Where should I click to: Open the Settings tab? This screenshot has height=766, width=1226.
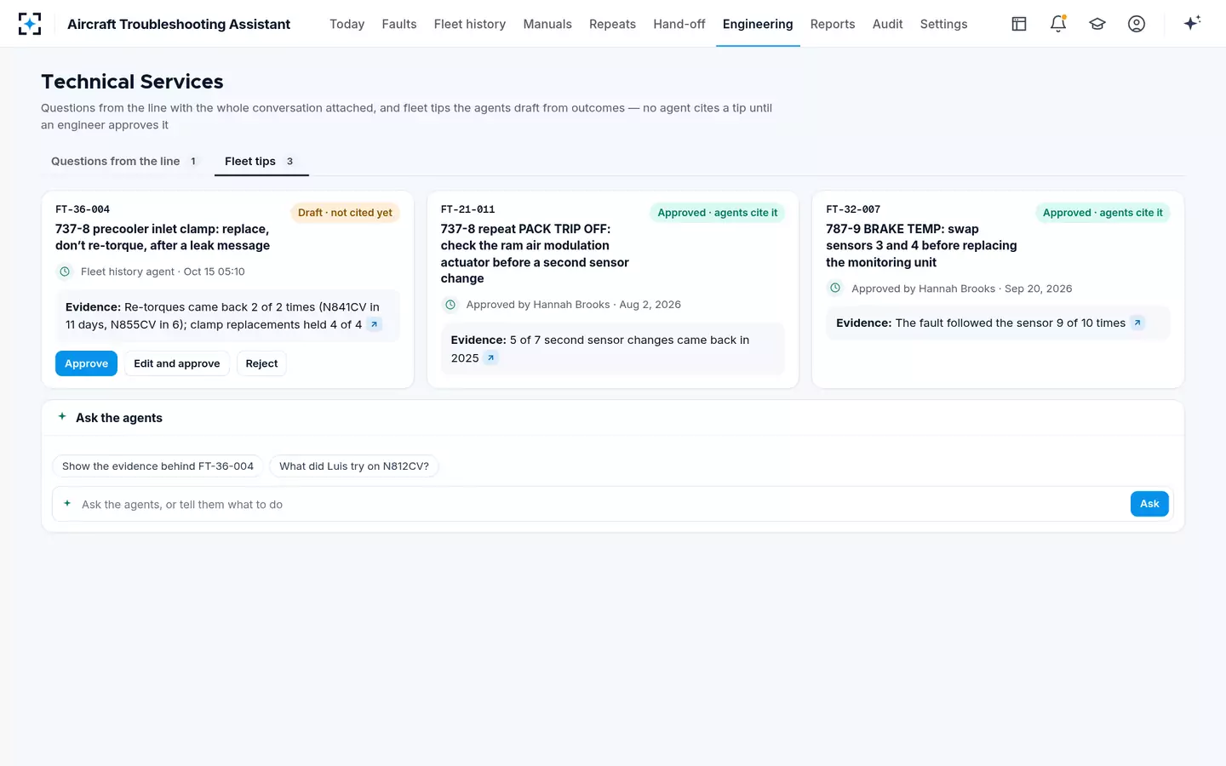[943, 24]
